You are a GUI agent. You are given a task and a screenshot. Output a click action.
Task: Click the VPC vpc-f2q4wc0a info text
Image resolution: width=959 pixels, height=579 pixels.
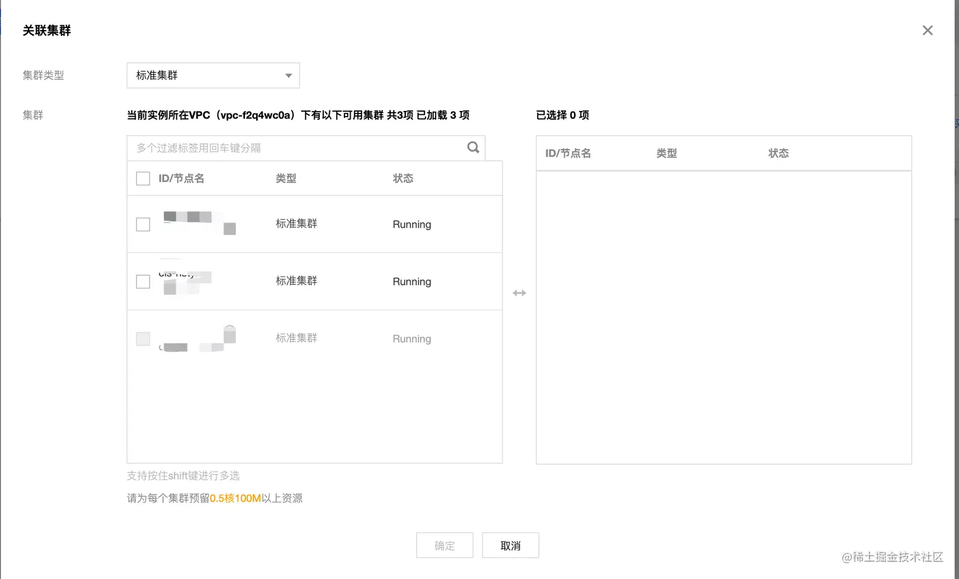[x=298, y=115]
